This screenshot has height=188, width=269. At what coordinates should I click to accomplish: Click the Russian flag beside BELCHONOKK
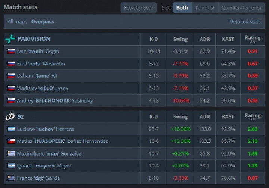(11, 100)
